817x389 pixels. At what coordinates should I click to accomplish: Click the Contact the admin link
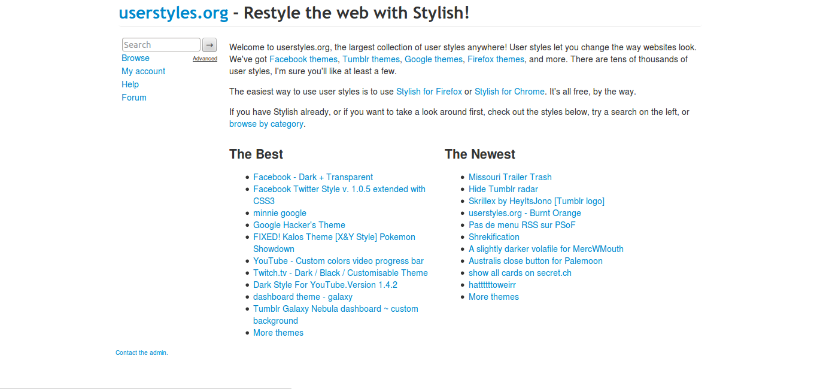[x=141, y=352]
